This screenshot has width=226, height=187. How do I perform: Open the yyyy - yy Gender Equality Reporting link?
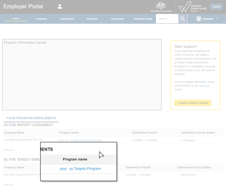pos(80,140)
